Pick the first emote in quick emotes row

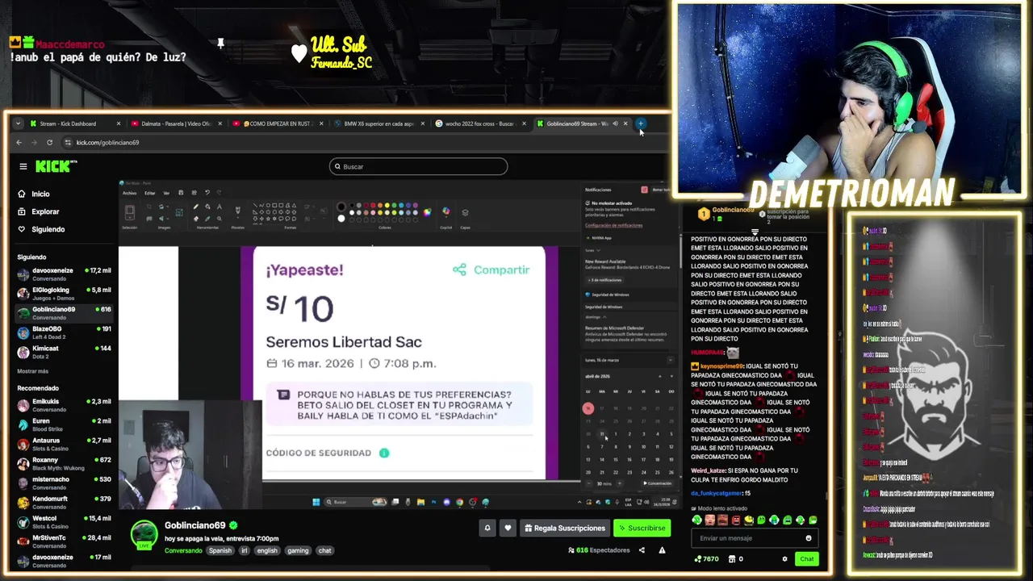point(697,520)
